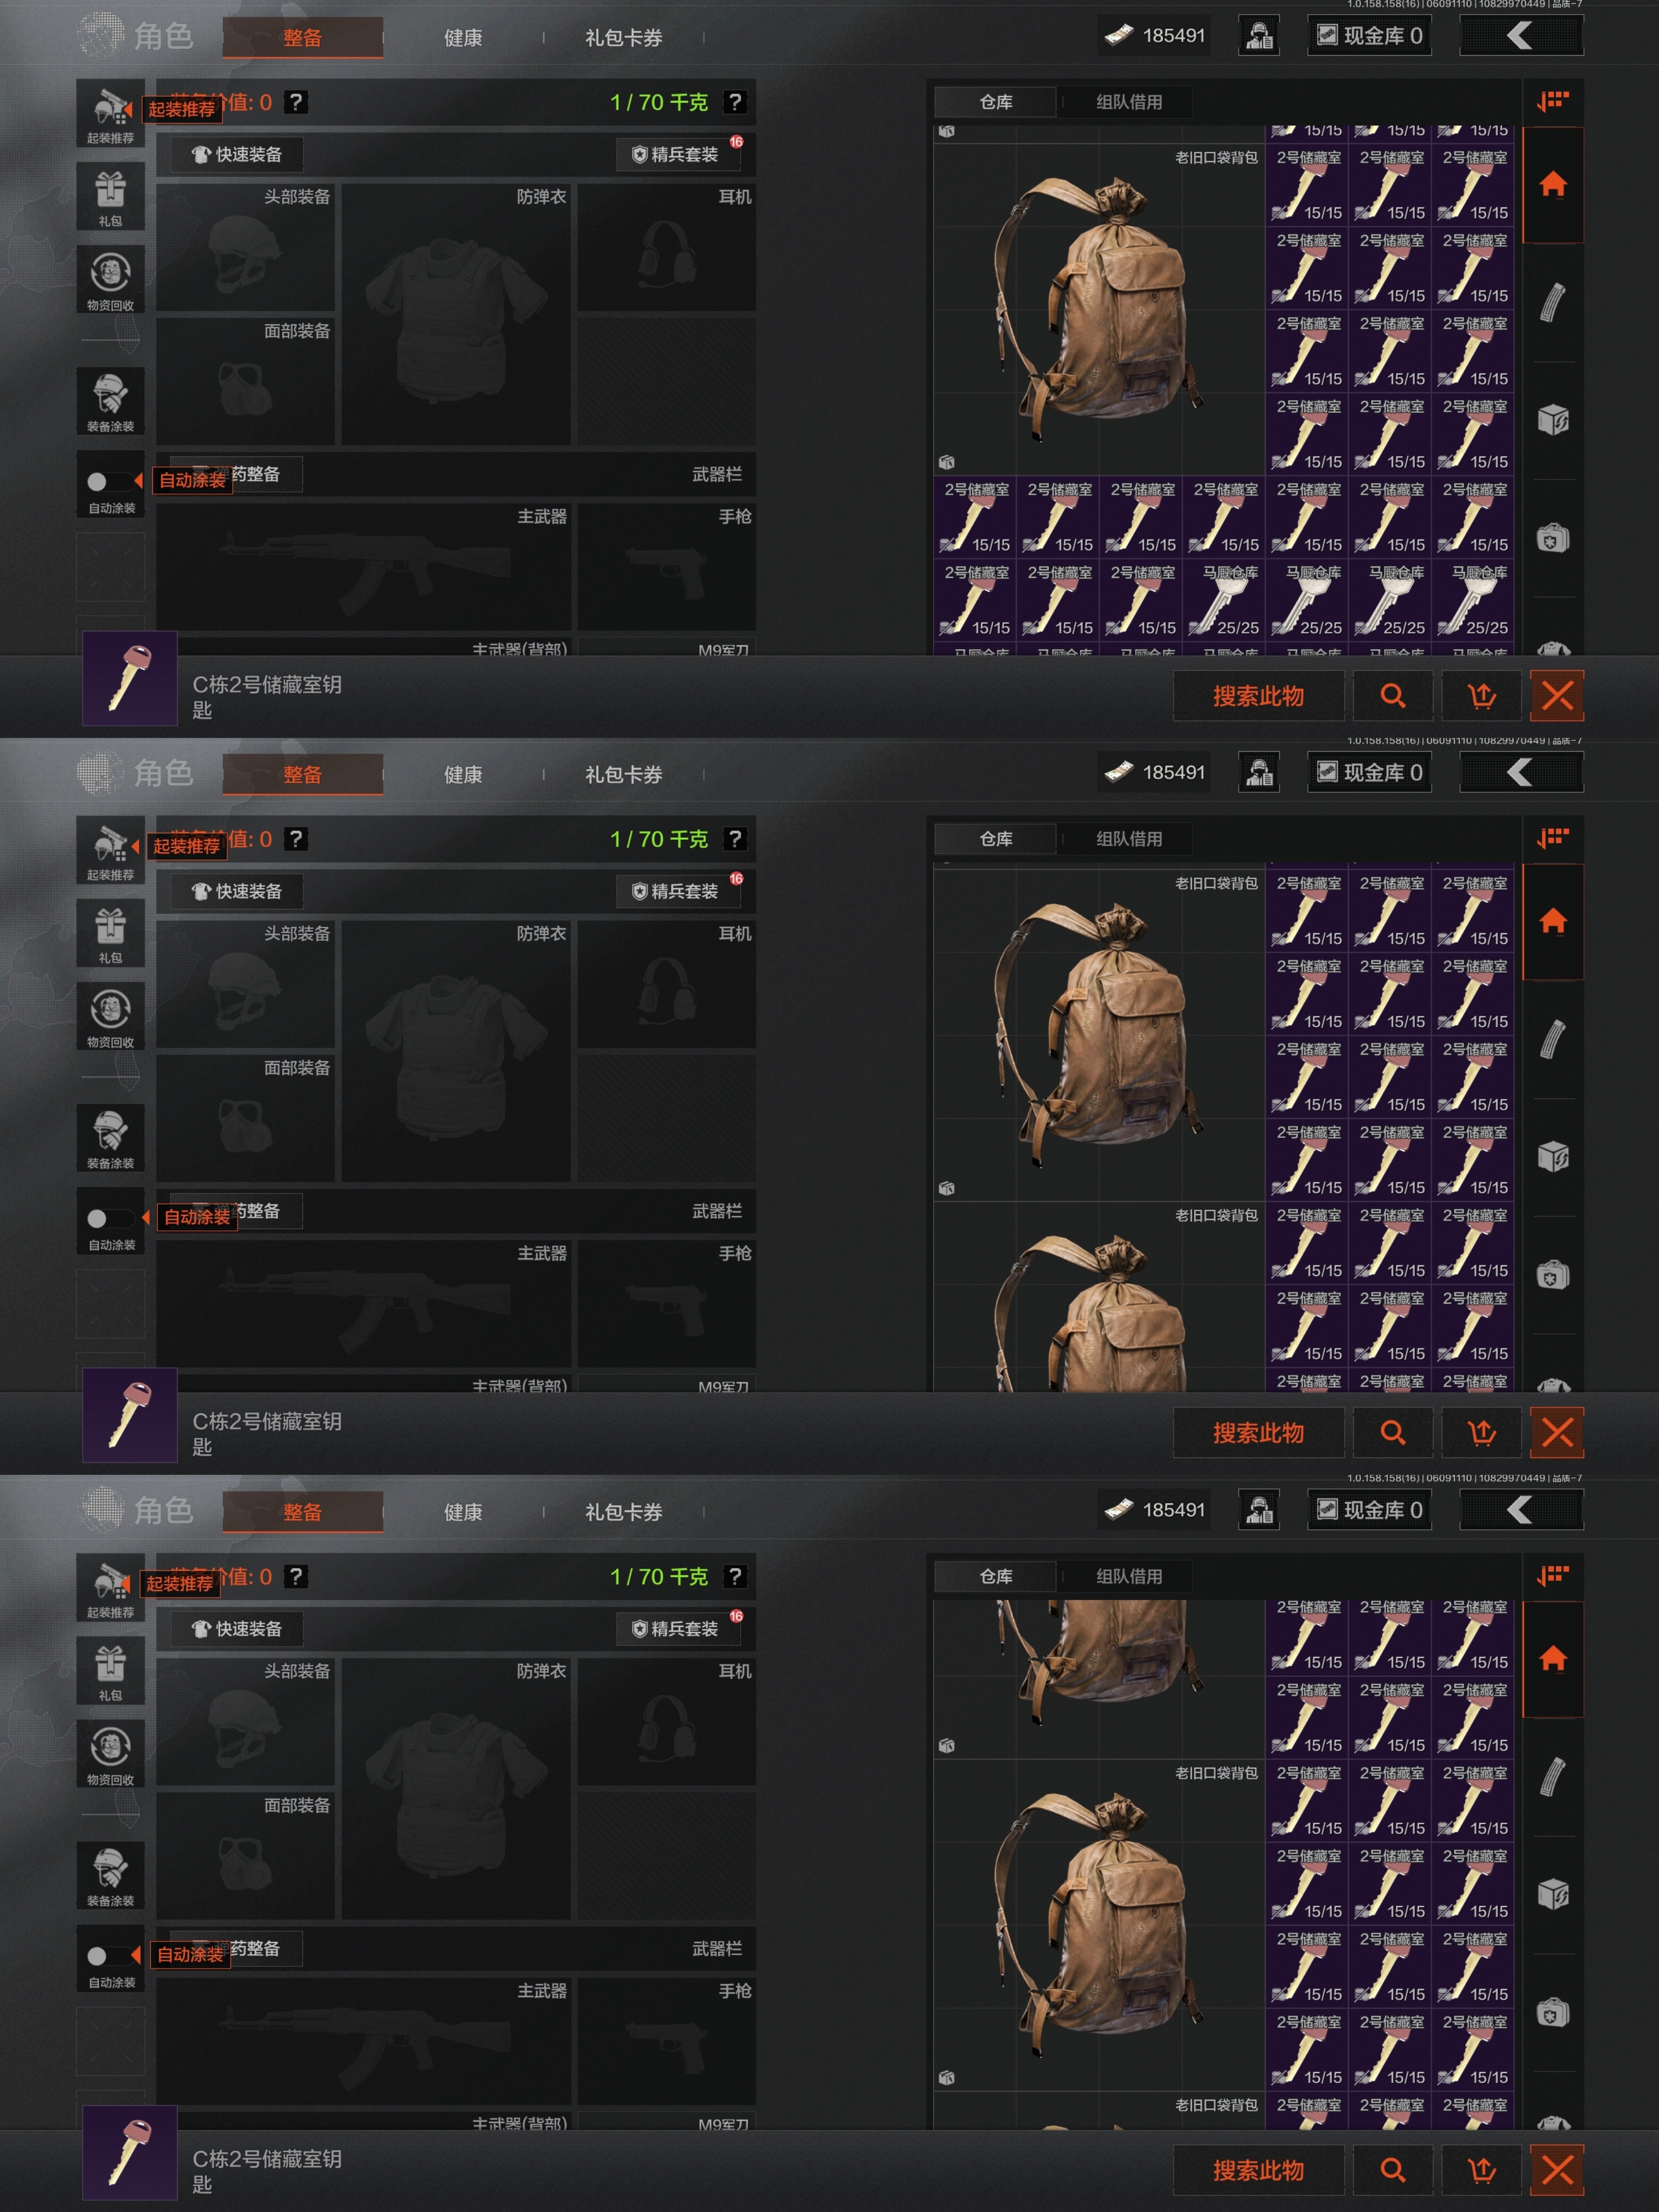
Task: Switch to 健康 tab in top screenshot
Action: click(463, 38)
